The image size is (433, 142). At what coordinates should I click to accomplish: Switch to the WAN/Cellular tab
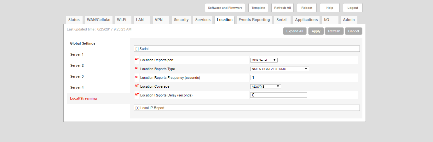tap(99, 20)
